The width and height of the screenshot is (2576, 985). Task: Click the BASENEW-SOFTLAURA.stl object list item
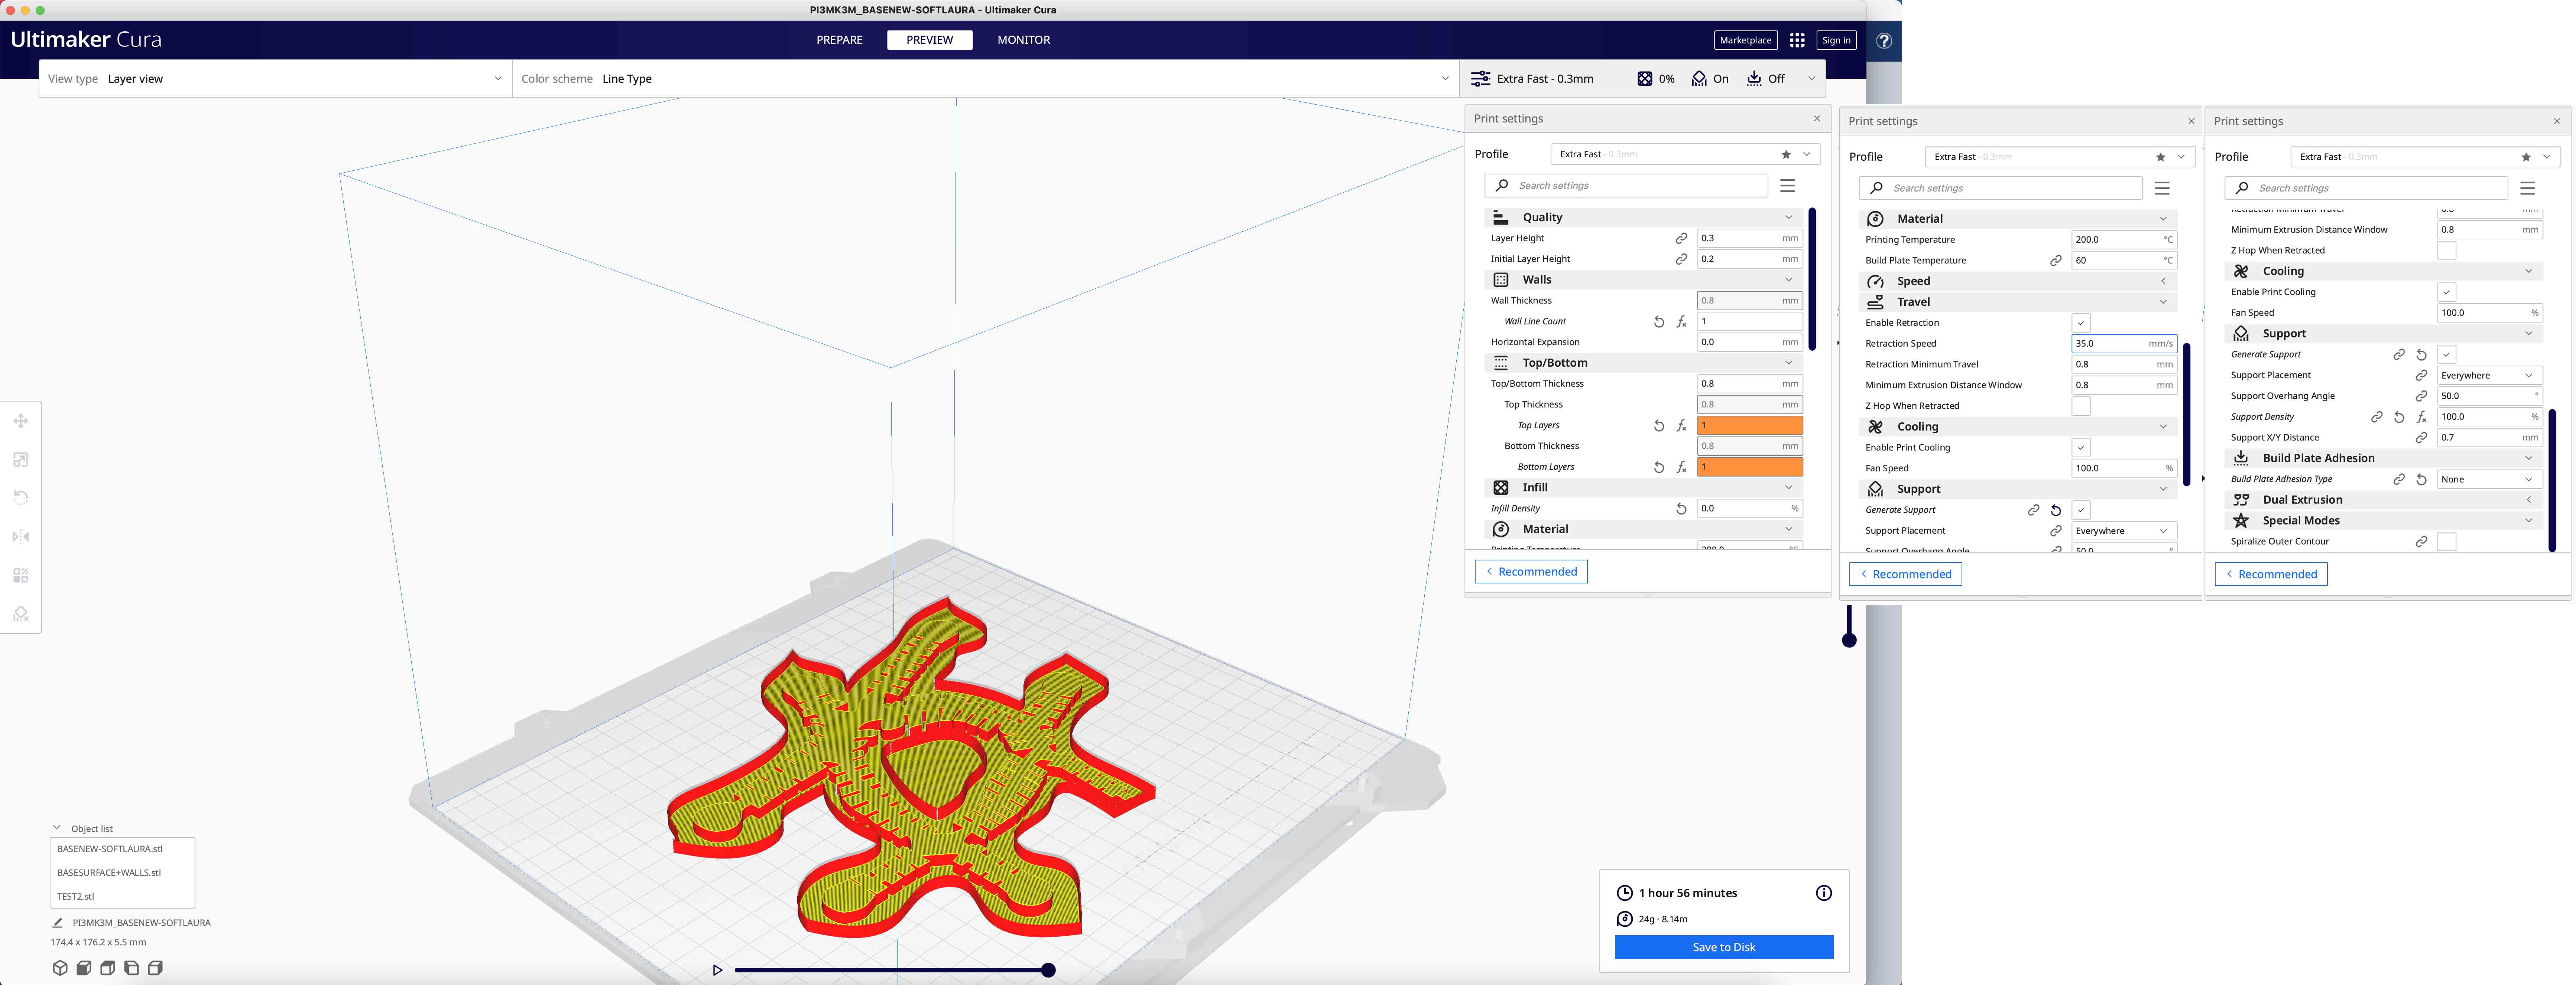pyautogui.click(x=110, y=849)
